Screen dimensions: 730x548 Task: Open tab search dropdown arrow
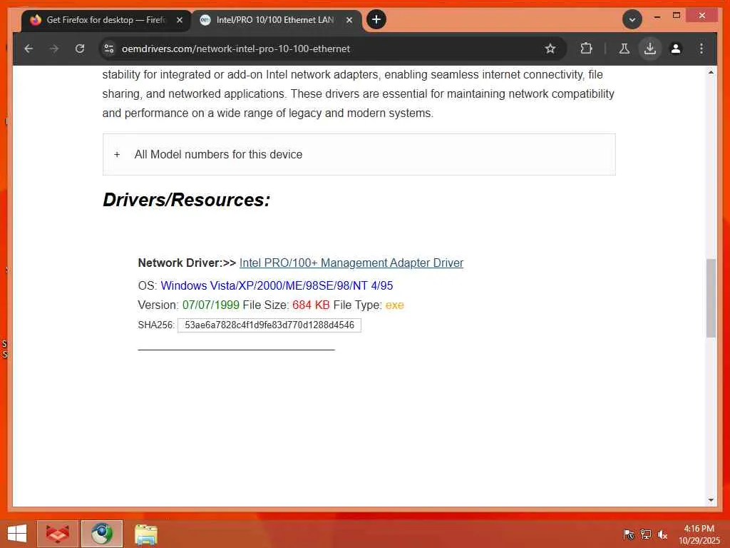coord(632,19)
